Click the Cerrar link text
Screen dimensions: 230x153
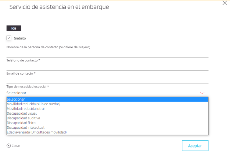pos(16,146)
